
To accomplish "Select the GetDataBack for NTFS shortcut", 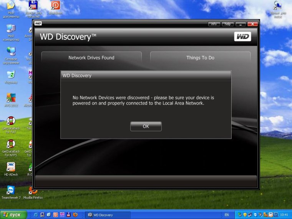I will [x=11, y=148].
